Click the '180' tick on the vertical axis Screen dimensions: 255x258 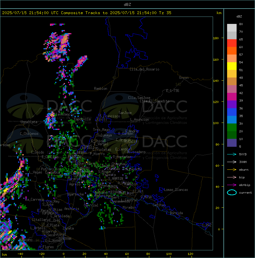(216, 38)
